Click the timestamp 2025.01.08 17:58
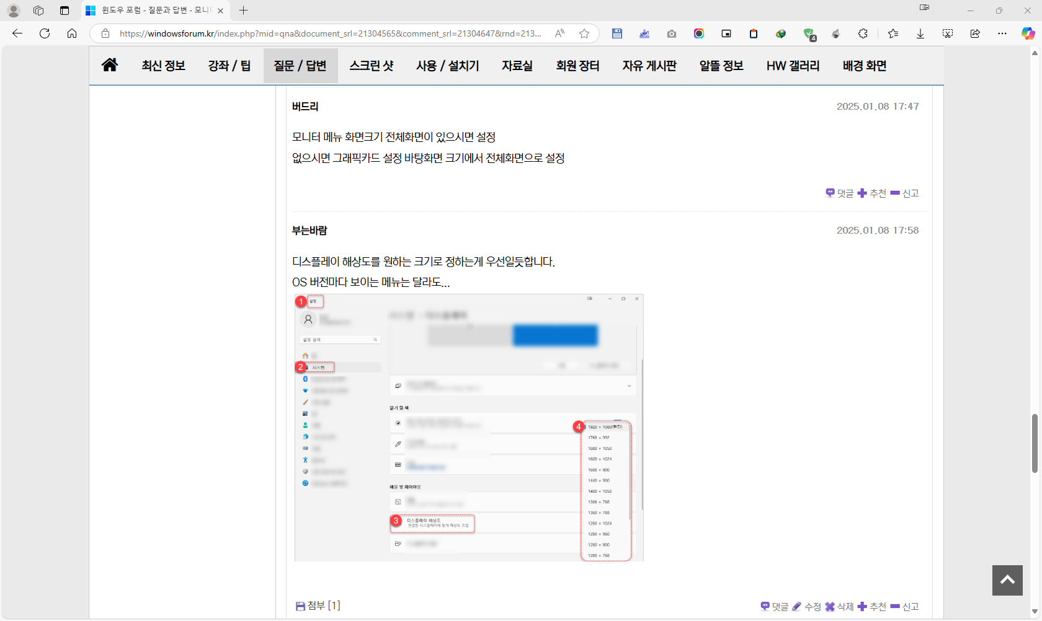 (x=878, y=231)
